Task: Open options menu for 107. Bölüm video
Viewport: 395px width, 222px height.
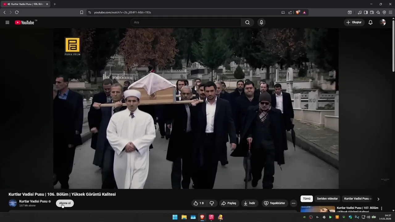Action: coord(382,208)
